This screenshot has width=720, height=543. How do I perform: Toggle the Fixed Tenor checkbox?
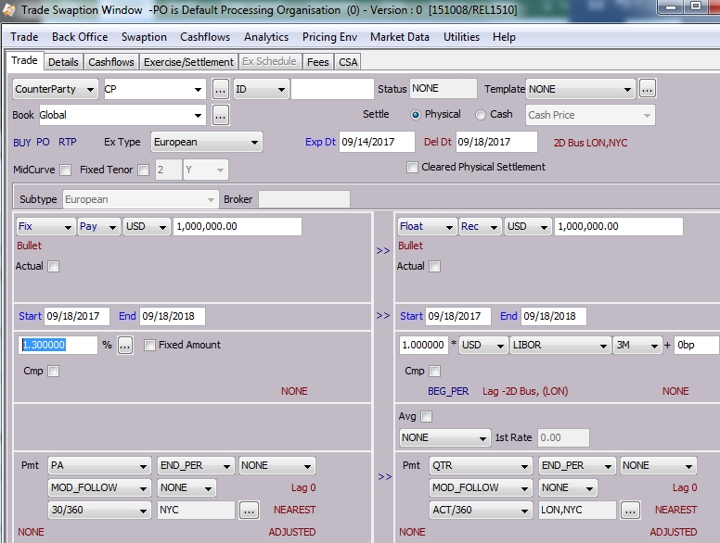click(x=144, y=170)
